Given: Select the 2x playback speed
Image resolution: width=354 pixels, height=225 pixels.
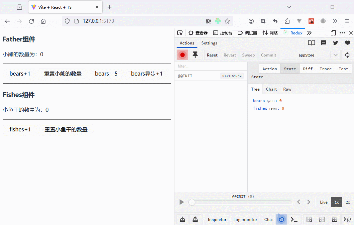Looking at the screenshot, I should 348,202.
